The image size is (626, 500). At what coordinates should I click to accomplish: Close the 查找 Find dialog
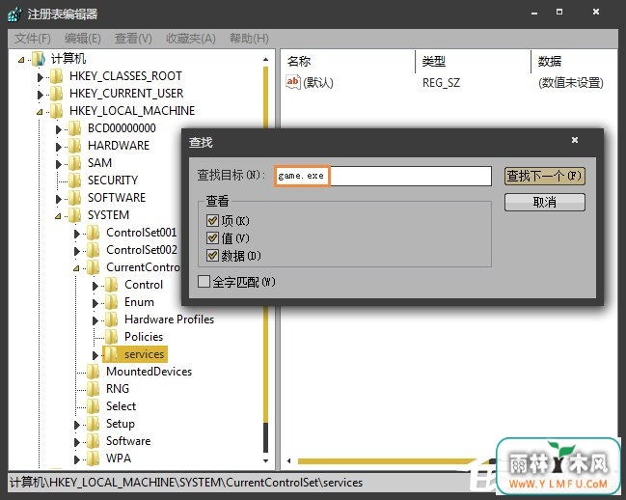coord(575,140)
